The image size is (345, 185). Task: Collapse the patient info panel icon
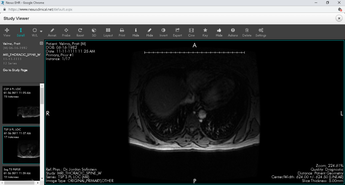pyautogui.click(x=41, y=43)
